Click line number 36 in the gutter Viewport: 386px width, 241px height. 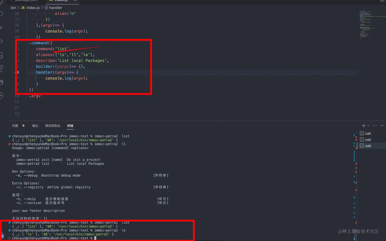click(x=17, y=14)
